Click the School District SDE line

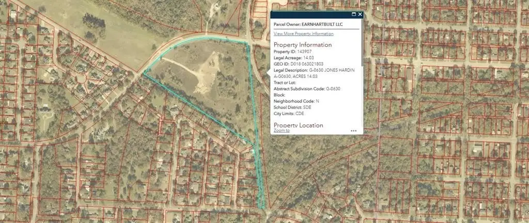pos(291,107)
